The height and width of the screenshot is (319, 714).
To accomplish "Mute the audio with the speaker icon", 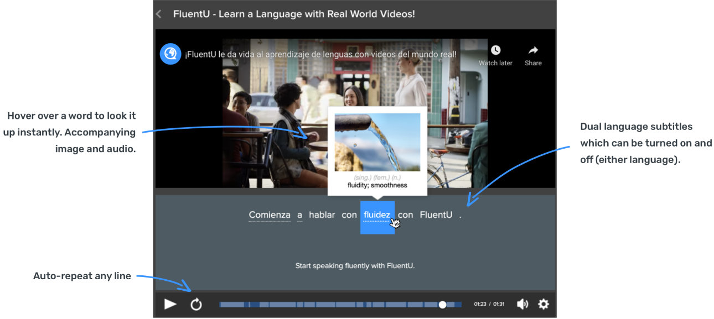I will pos(522,304).
